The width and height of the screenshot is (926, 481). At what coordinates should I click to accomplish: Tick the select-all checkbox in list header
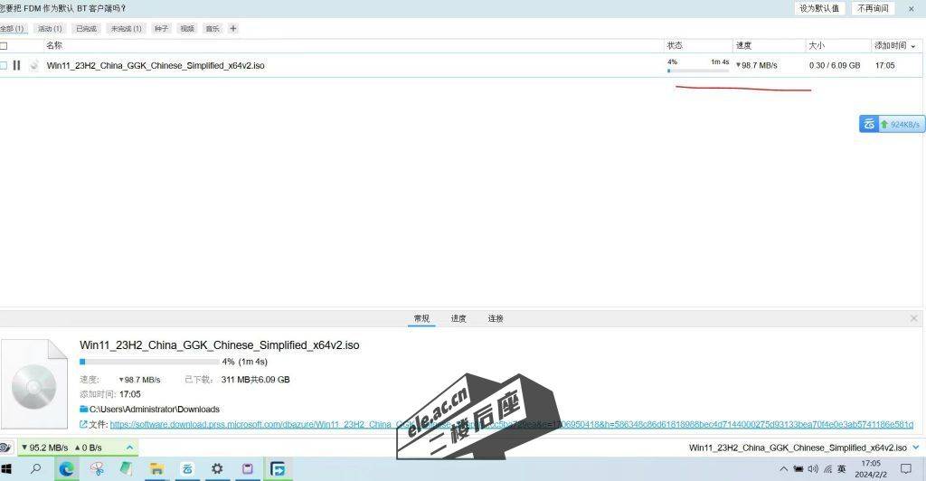click(4, 45)
